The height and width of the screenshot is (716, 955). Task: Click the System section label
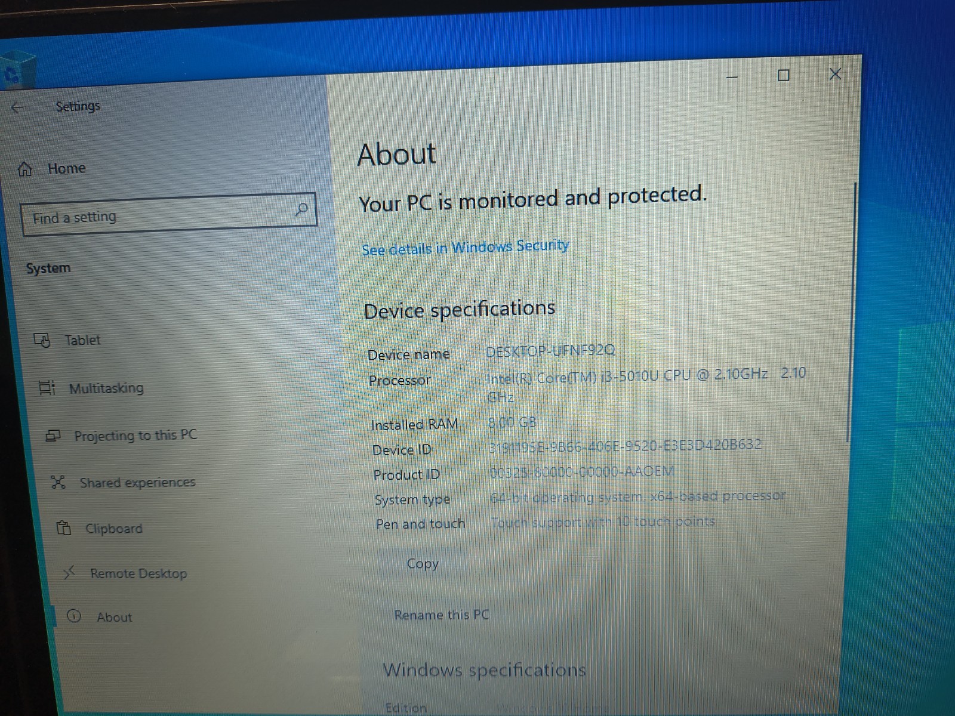pyautogui.click(x=48, y=268)
